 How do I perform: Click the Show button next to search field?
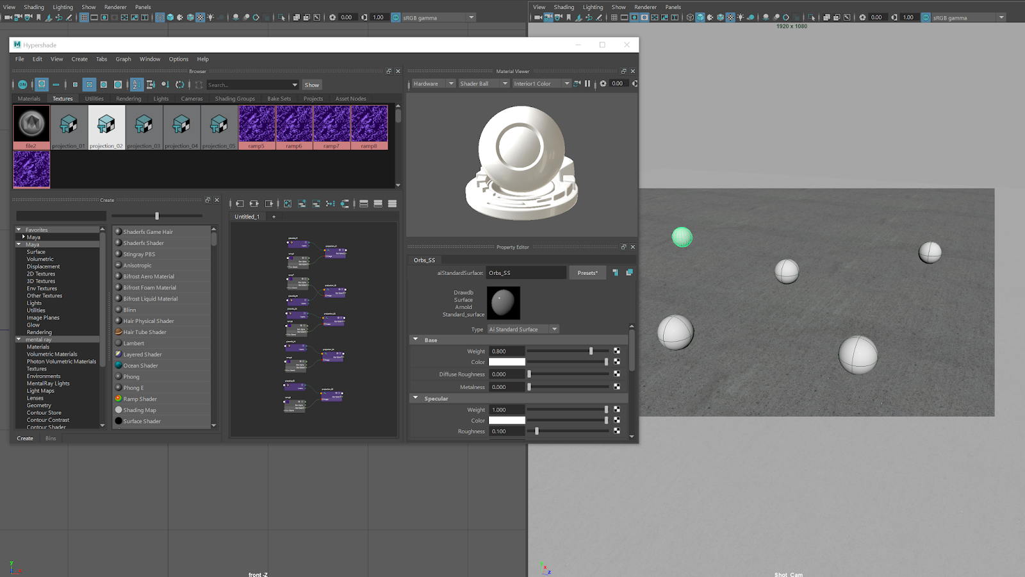[312, 84]
